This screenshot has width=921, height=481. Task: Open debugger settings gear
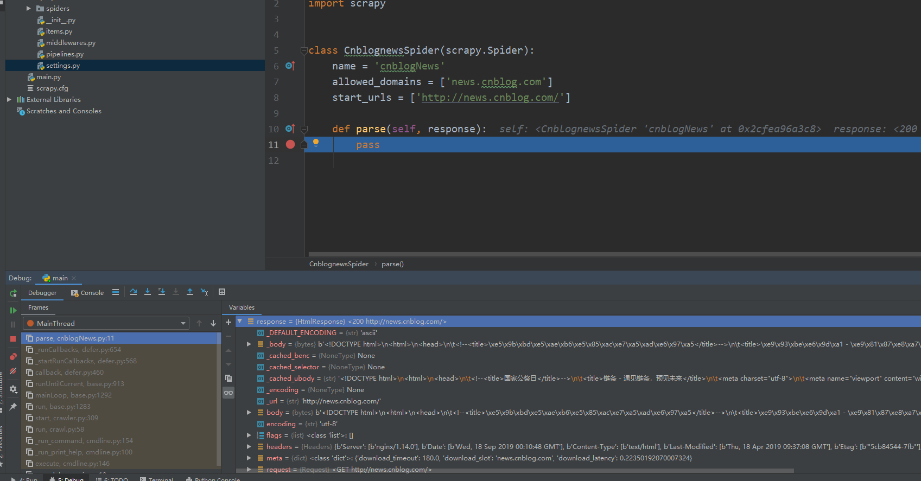[13, 389]
